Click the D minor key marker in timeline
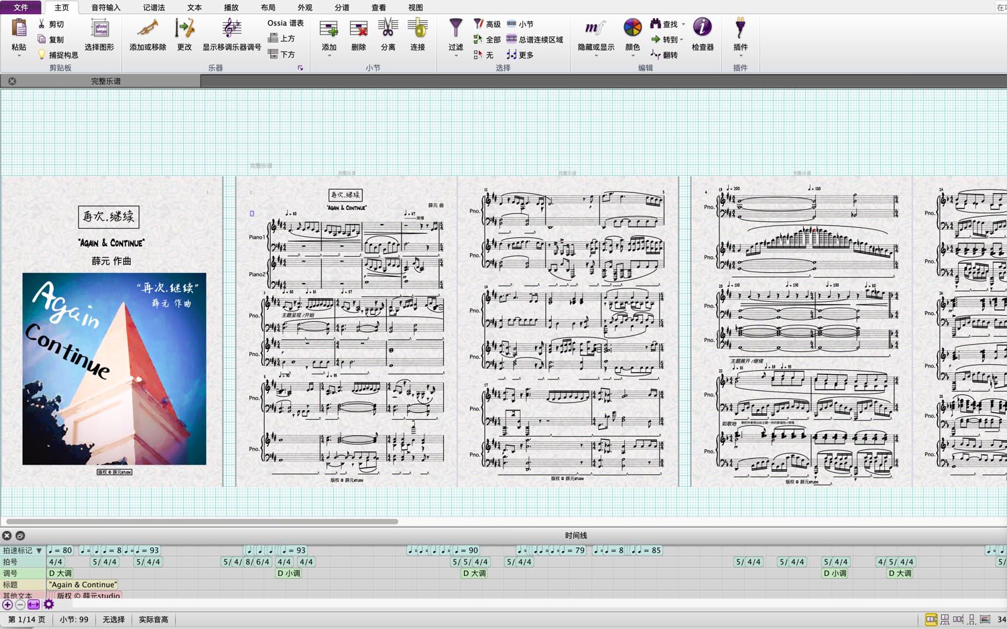The image size is (1007, 629). [289, 573]
